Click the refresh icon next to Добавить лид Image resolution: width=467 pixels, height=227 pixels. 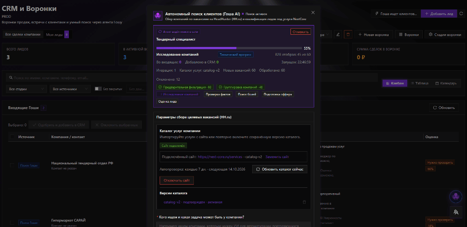(x=461, y=14)
